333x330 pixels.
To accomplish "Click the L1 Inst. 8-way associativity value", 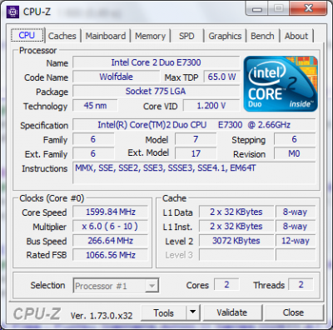I will click(296, 227).
